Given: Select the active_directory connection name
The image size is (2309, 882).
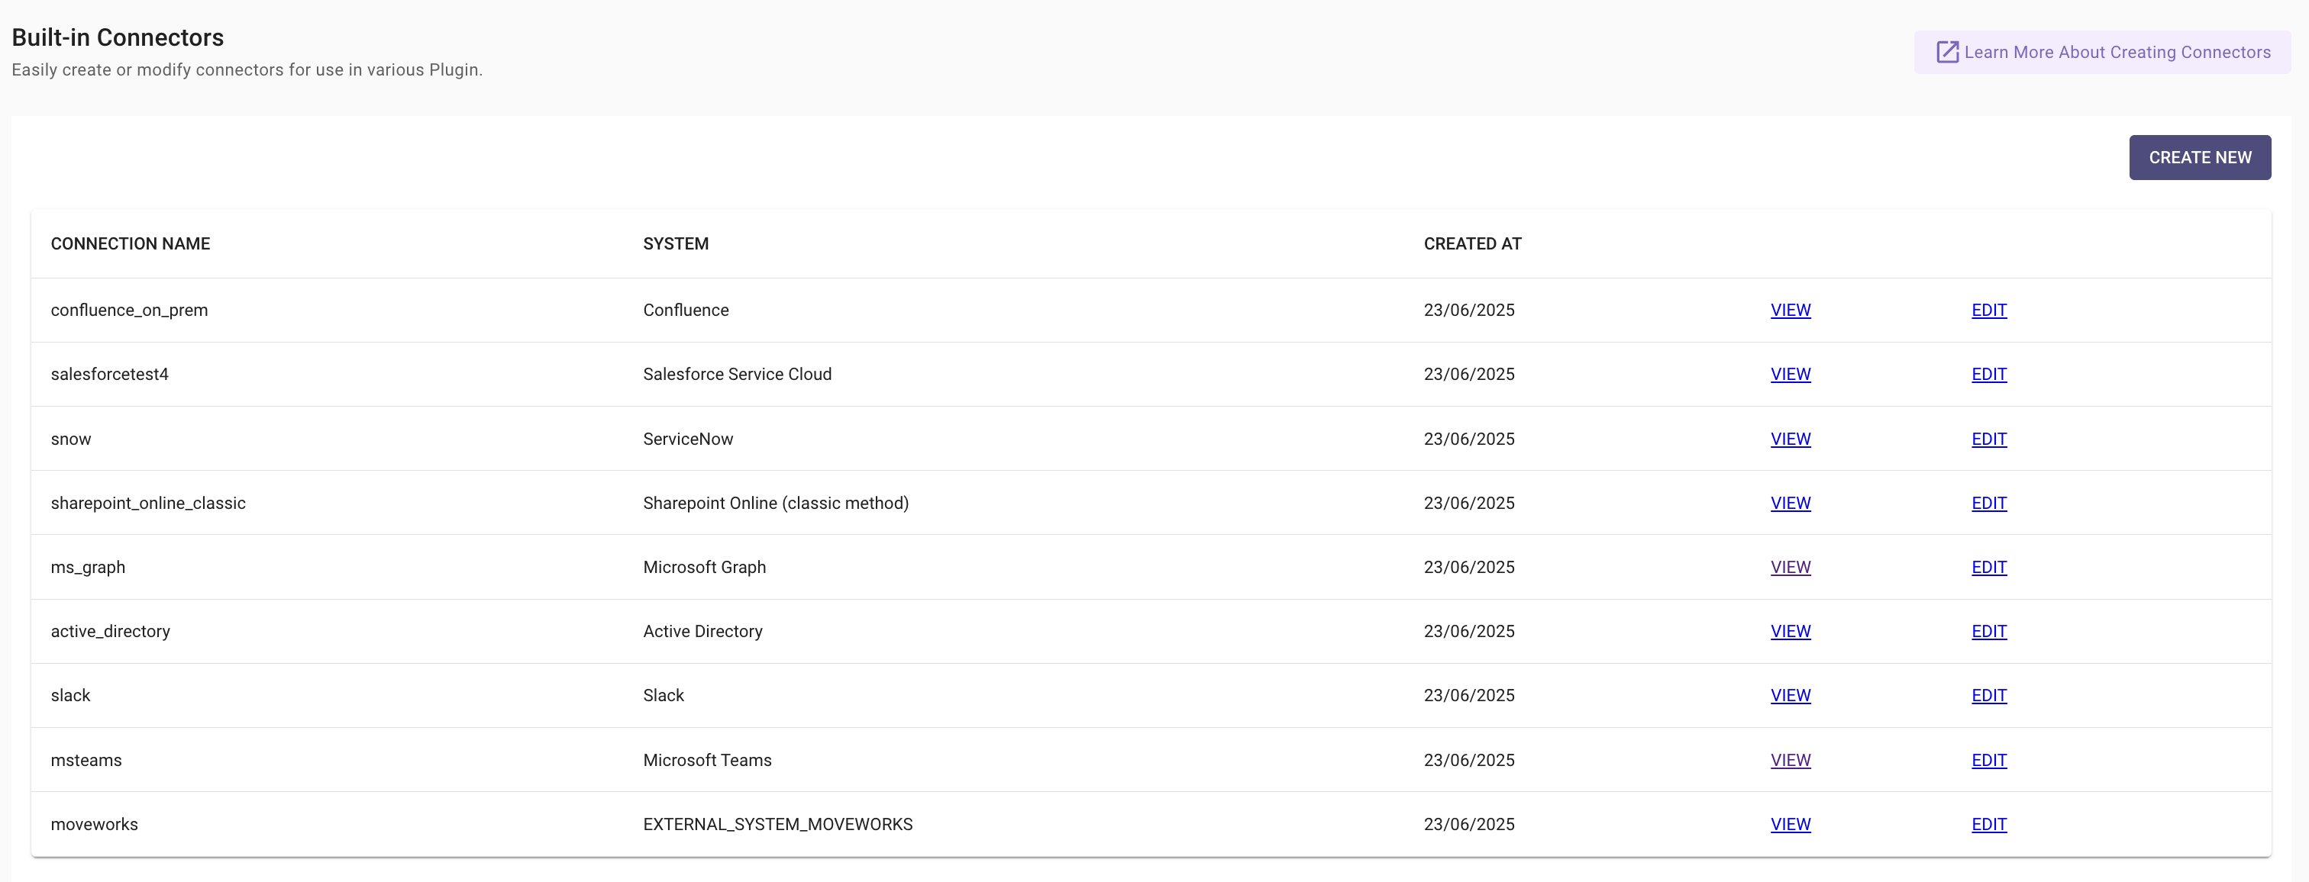Looking at the screenshot, I should 110,631.
